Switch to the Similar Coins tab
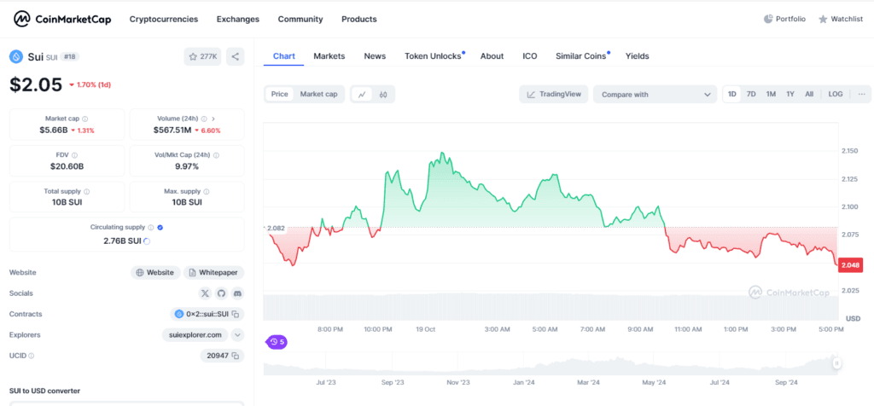Viewport: 874px width, 406px height. [580, 55]
